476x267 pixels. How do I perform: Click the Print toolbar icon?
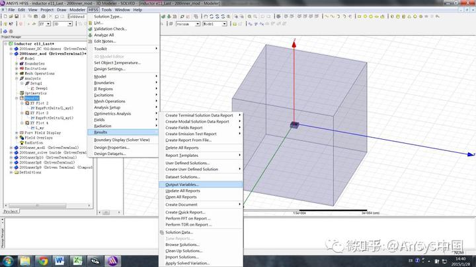pyautogui.click(x=43, y=16)
